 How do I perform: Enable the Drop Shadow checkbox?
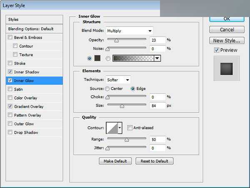click(x=10, y=133)
